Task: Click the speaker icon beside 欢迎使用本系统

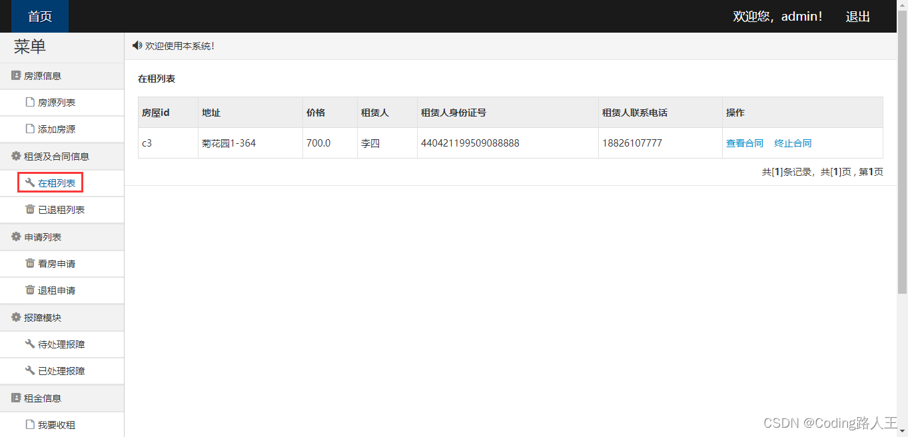Action: [x=137, y=45]
